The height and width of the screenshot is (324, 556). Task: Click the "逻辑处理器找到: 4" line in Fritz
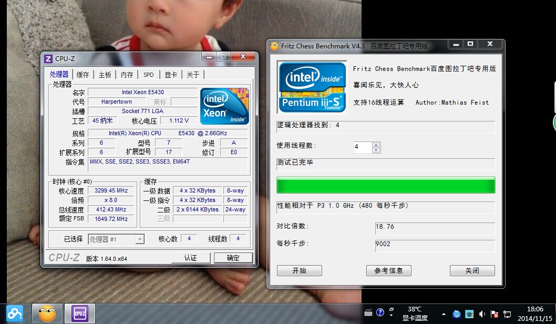coord(386,127)
